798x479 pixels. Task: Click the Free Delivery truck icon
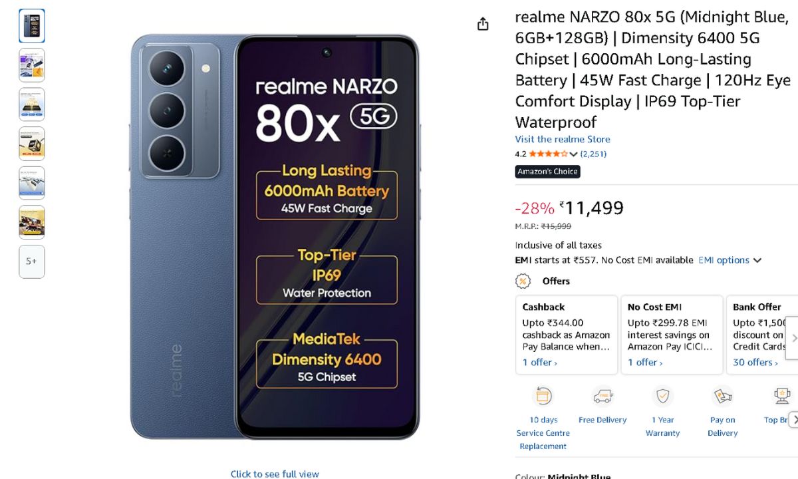pyautogui.click(x=602, y=397)
